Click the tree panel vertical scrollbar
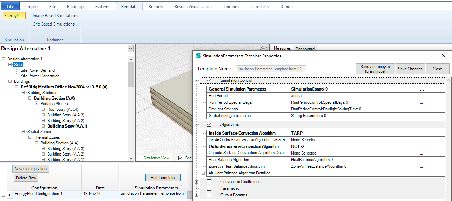The image size is (452, 201). tap(131, 109)
